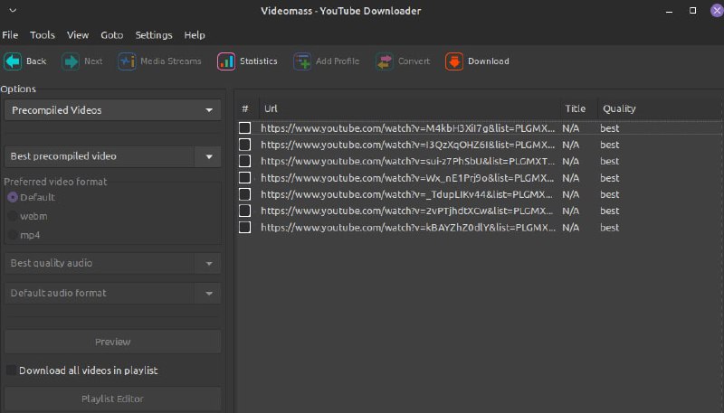Open the Playlist Editor button
Image resolution: width=724 pixels, height=413 pixels.
tap(112, 399)
